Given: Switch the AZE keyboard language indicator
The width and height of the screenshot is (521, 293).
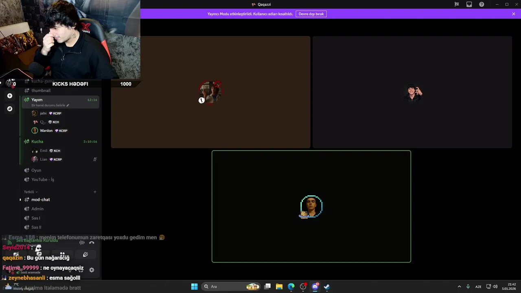Looking at the screenshot, I should [478, 286].
